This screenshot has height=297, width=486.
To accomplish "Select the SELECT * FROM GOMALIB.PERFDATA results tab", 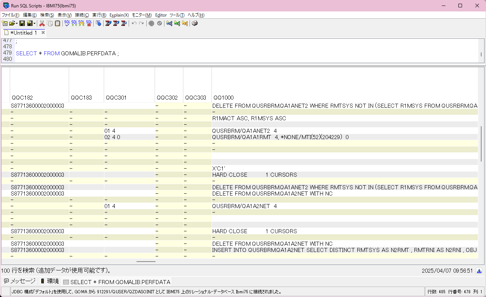I will [x=117, y=282].
